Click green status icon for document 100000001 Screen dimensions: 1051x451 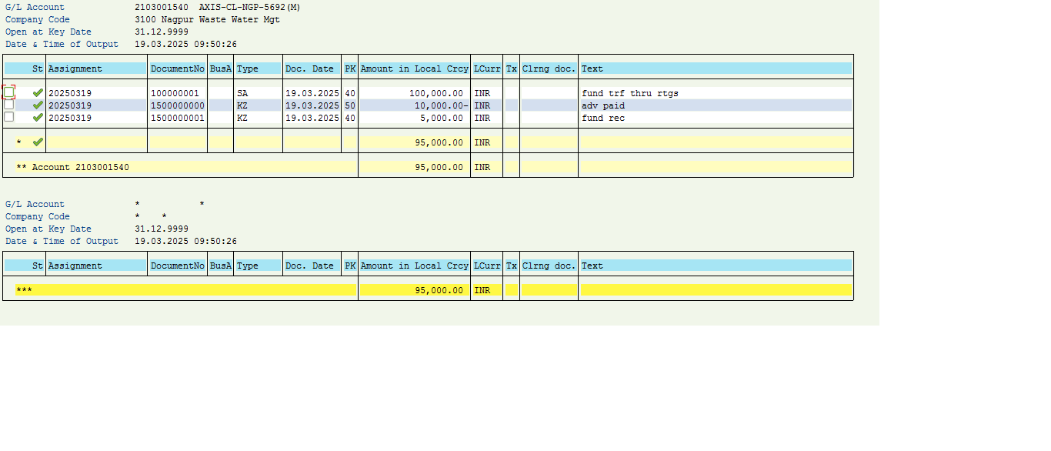38,93
